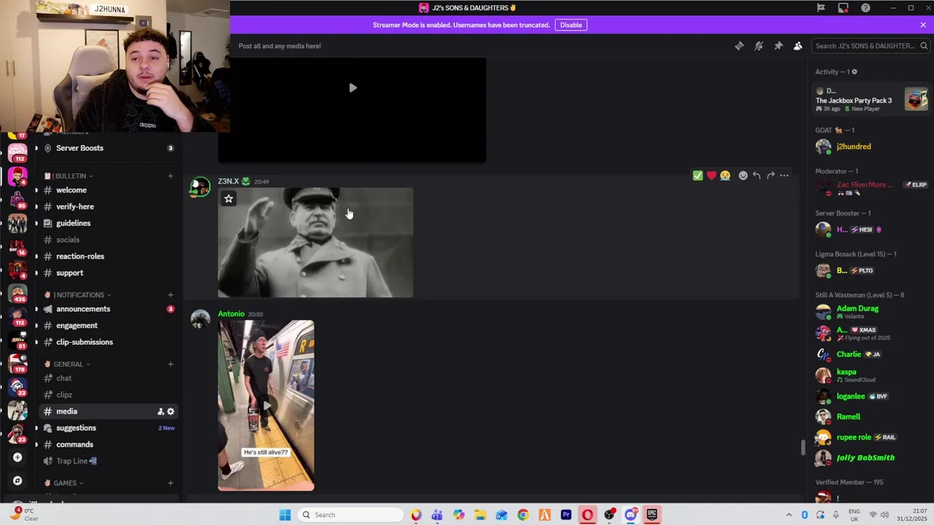Viewport: 934px width, 525px height.
Task: Add laughing emoji reaction to Z3N.X message
Action: (x=725, y=176)
